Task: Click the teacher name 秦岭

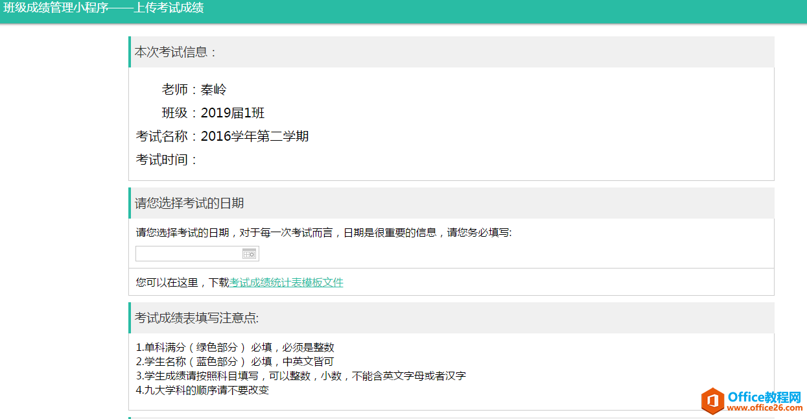Action: coord(213,90)
